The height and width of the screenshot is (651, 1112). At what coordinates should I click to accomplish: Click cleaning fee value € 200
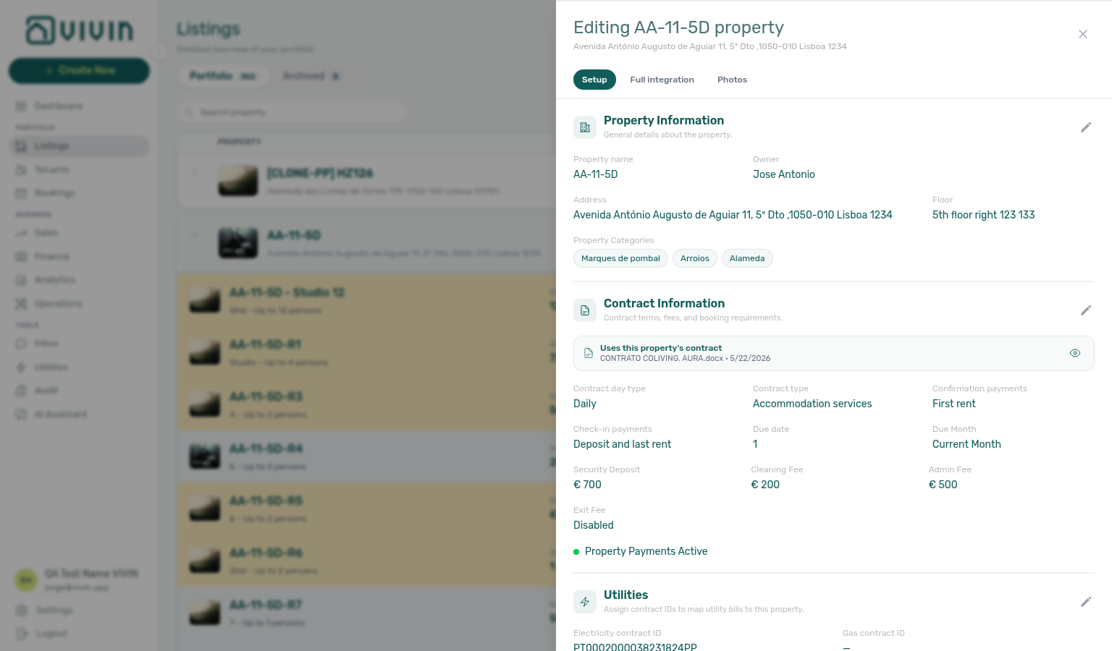point(765,485)
